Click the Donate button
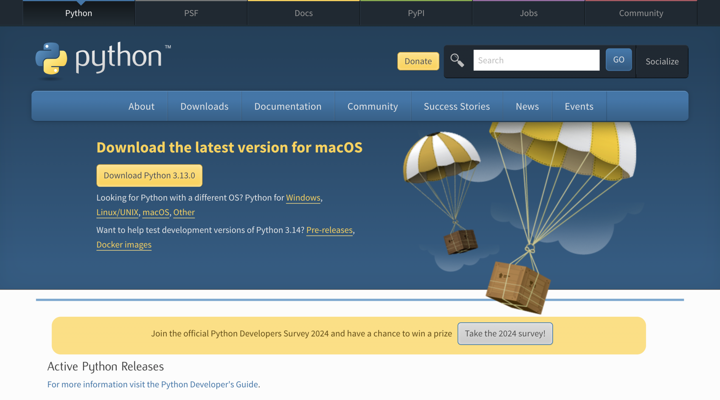 [x=418, y=61]
